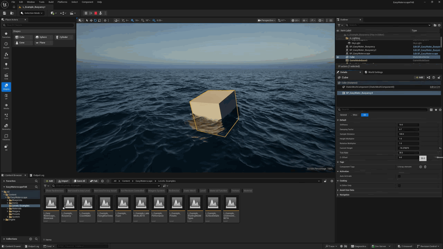Select the Basic category icon
Image resolution: width=443 pixels, height=249 pixels.
tap(6, 56)
